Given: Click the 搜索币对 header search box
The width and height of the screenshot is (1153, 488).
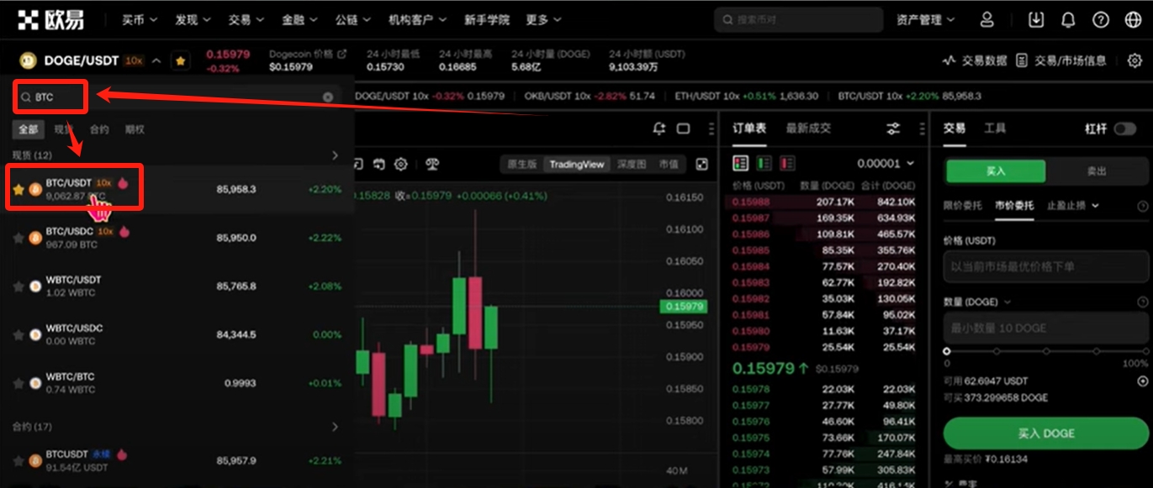Looking at the screenshot, I should [798, 19].
